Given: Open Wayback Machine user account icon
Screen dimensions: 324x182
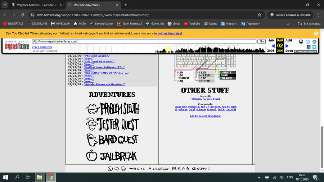Looking at the screenshot, I should (301, 42).
